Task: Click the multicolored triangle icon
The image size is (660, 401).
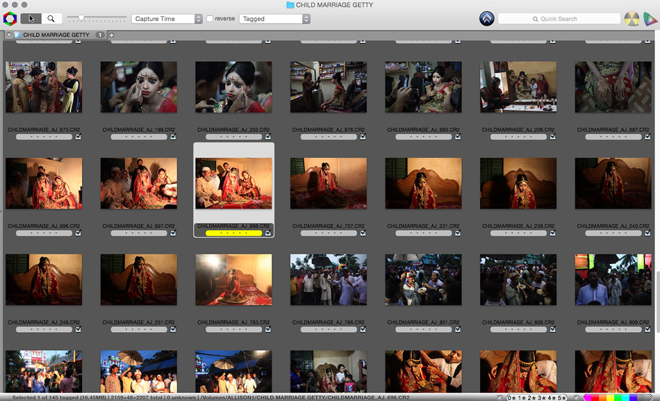Action: tap(650, 19)
